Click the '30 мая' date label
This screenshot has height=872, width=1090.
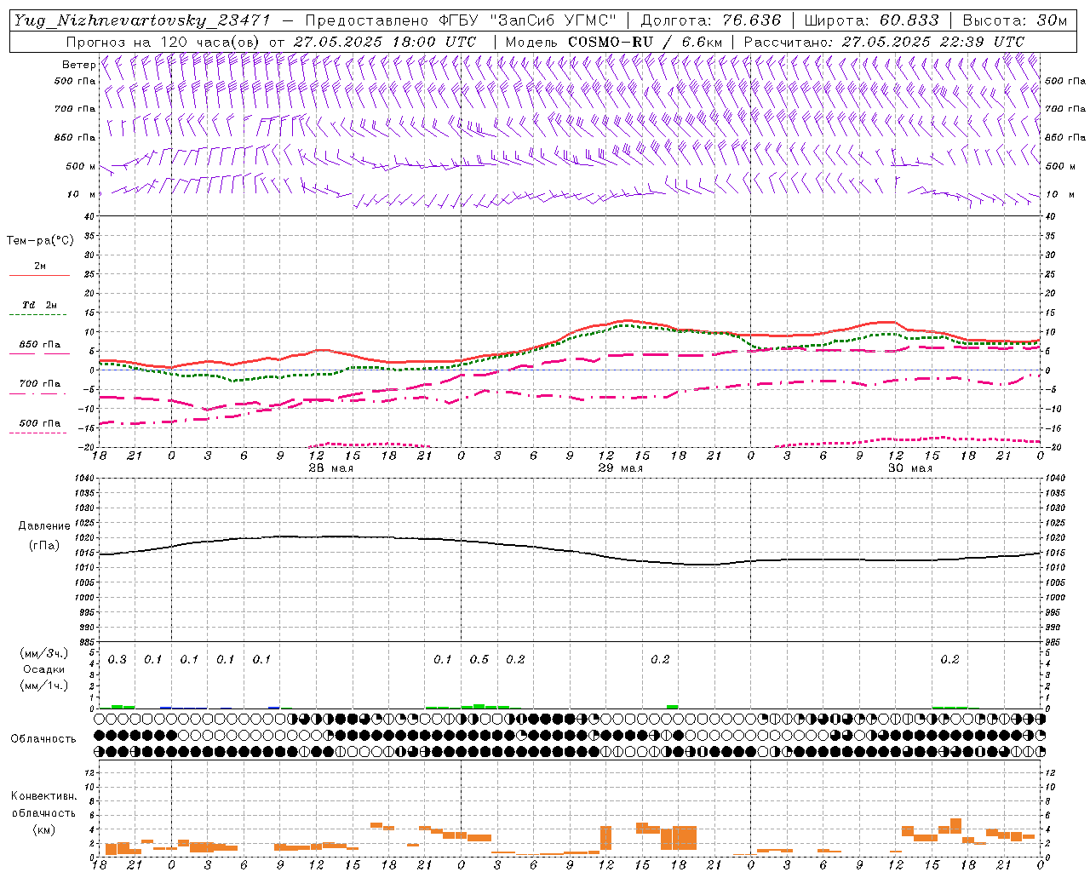coord(909,468)
